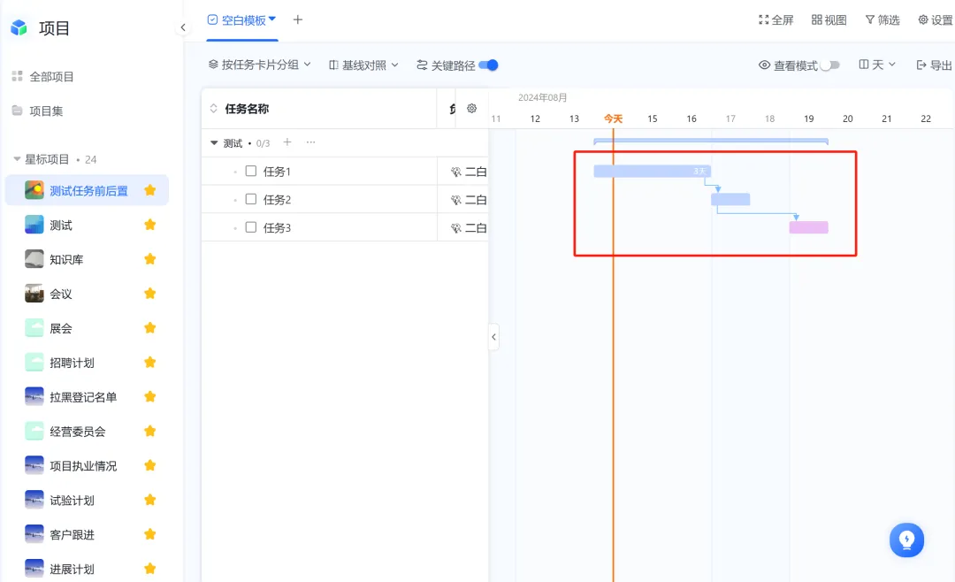The height and width of the screenshot is (582, 955).
Task: Add a task to 测试 group with plus
Action: pyautogui.click(x=287, y=142)
